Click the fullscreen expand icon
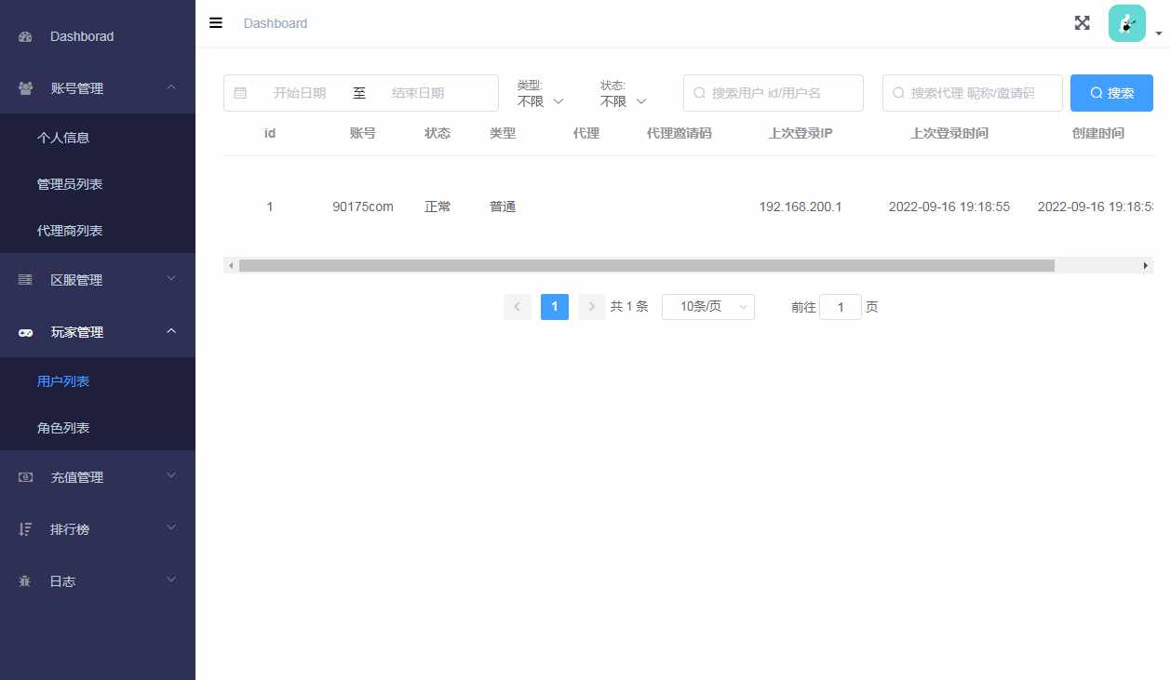 pyautogui.click(x=1082, y=22)
